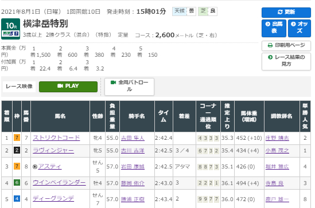Click the マル地 mark beside アスティ
The image size is (315, 208).
pos(35,167)
